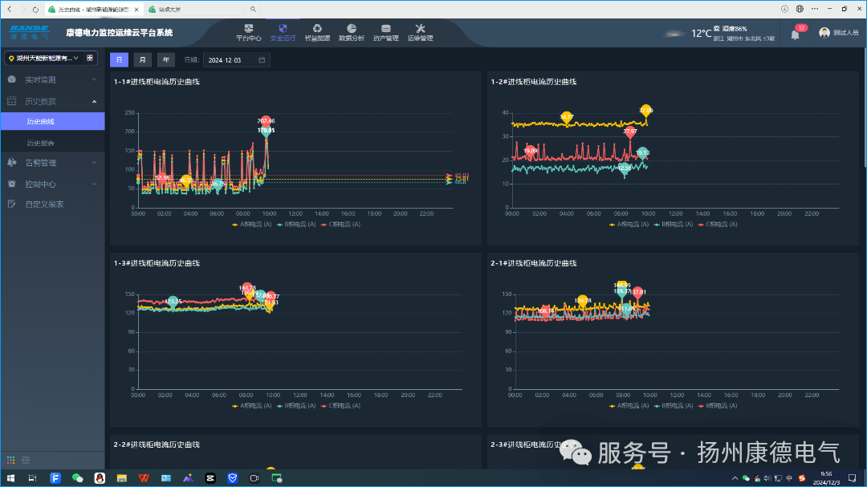Open the date picker field showing 2024-12-03
Viewport: 867px width, 487px height.
point(236,60)
